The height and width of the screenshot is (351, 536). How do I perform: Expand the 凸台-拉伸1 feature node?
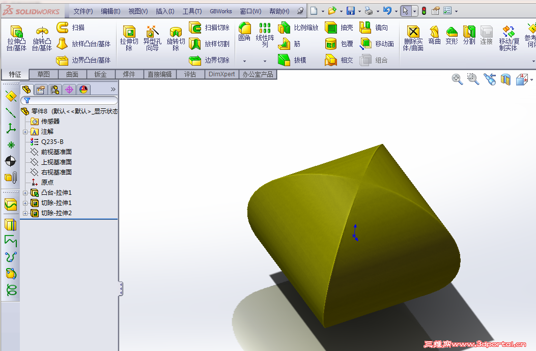(25, 193)
